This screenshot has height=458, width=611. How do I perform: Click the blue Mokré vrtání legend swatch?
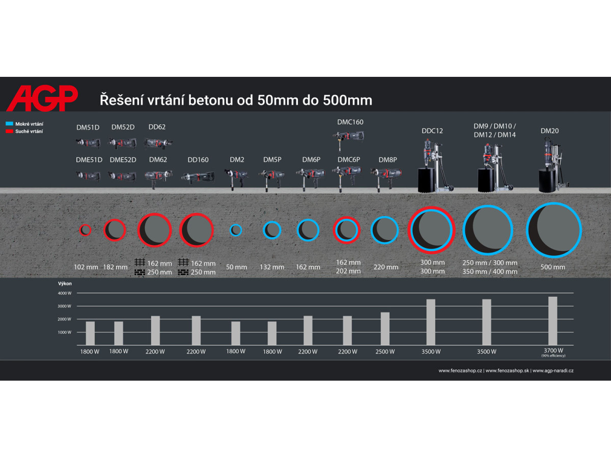[x=9, y=124]
